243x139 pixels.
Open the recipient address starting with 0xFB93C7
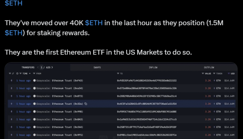[x=147, y=112]
